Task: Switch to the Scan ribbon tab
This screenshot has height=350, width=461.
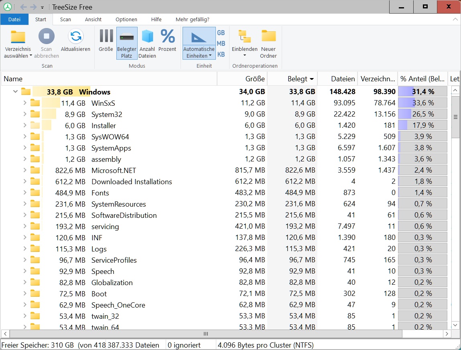Action: click(x=65, y=19)
